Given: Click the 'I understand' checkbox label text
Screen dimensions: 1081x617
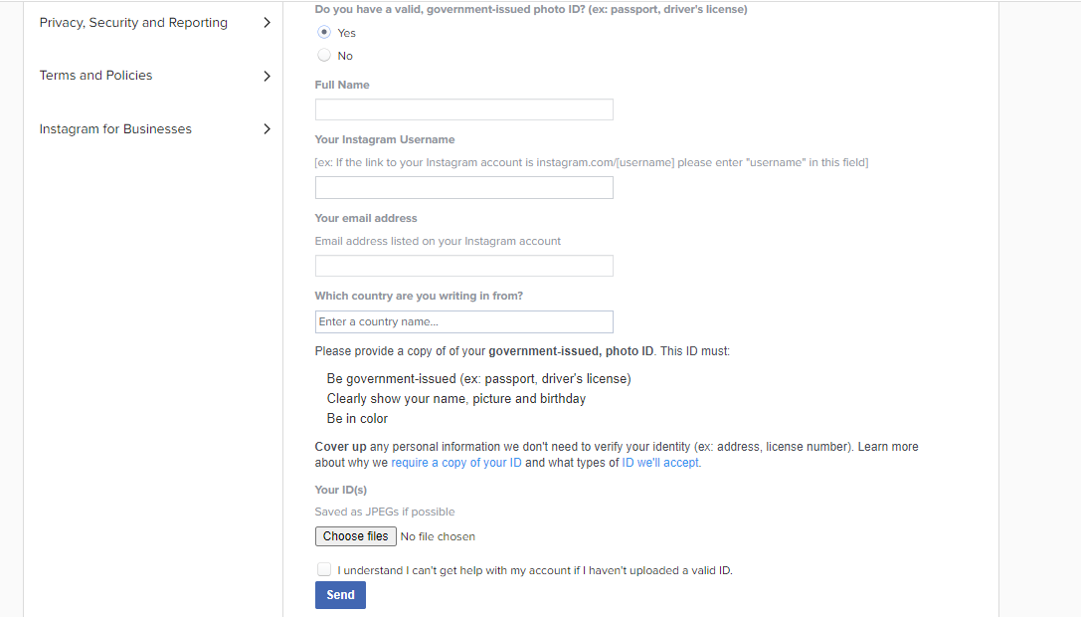Looking at the screenshot, I should click(535, 570).
